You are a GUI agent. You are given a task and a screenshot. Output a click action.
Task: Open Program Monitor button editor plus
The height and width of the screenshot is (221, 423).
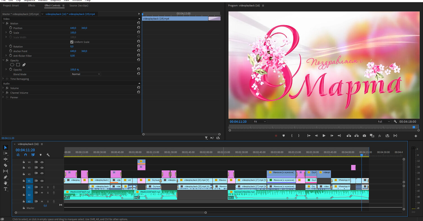pyautogui.click(x=416, y=136)
